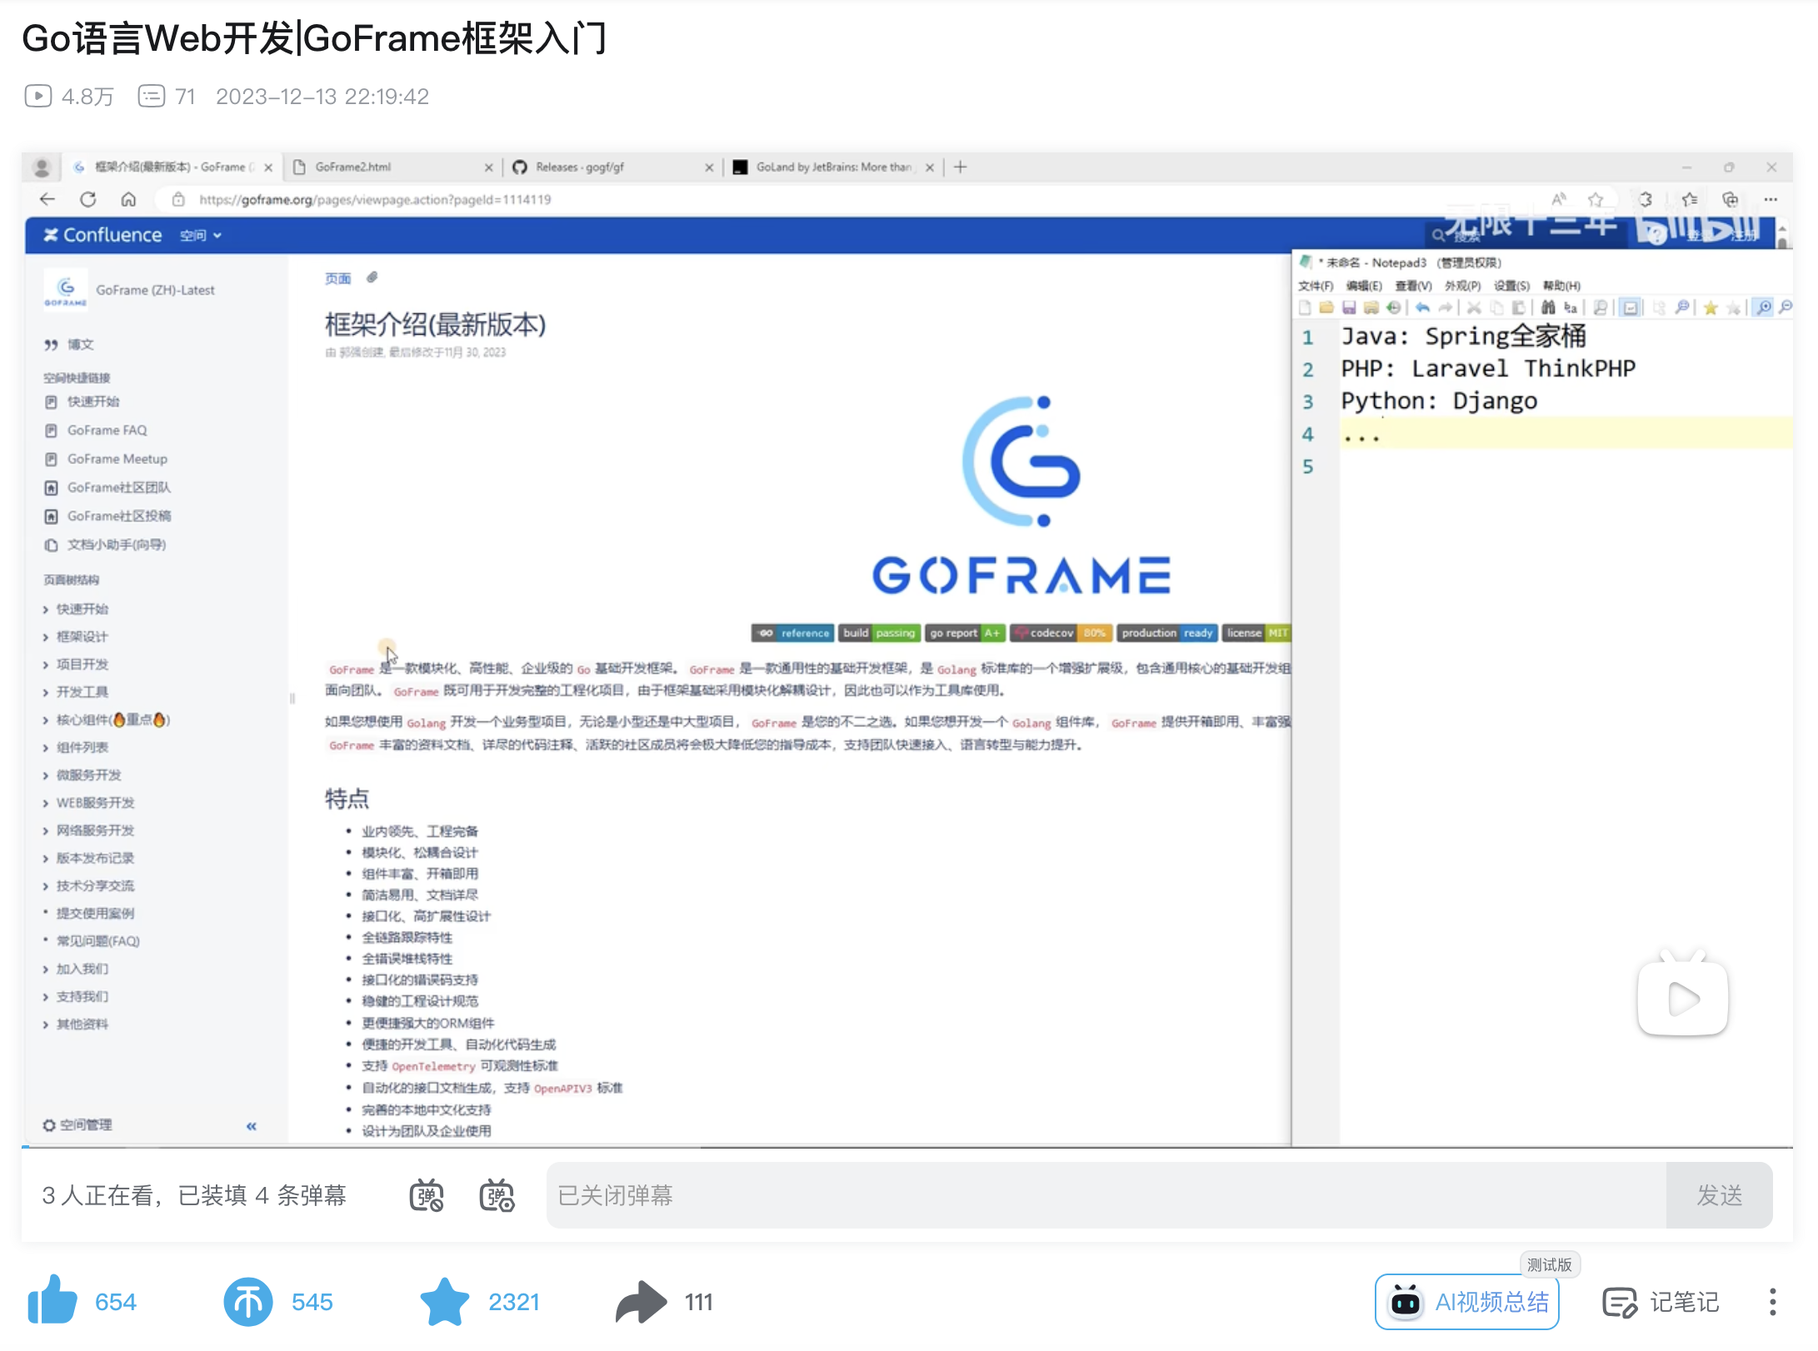Click the go report A+ badge

click(x=965, y=633)
